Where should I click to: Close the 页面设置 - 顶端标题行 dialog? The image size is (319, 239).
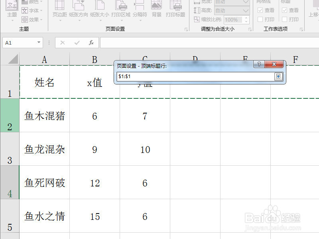274,64
